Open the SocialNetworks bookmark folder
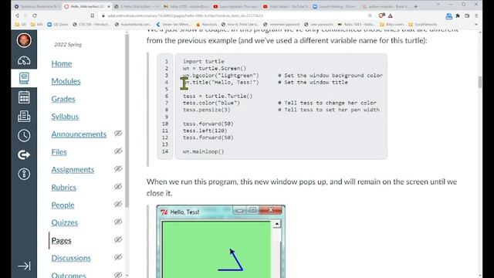This screenshot has width=494, height=278. pyautogui.click(x=422, y=24)
